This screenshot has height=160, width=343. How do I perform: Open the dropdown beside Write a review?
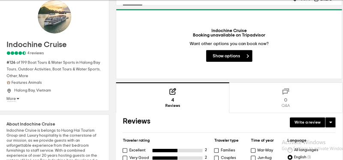click(x=331, y=122)
